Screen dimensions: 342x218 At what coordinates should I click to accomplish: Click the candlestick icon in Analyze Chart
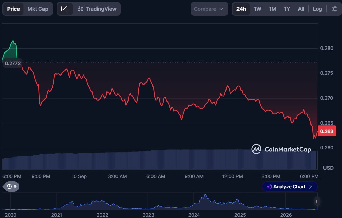pyautogui.click(x=269, y=187)
